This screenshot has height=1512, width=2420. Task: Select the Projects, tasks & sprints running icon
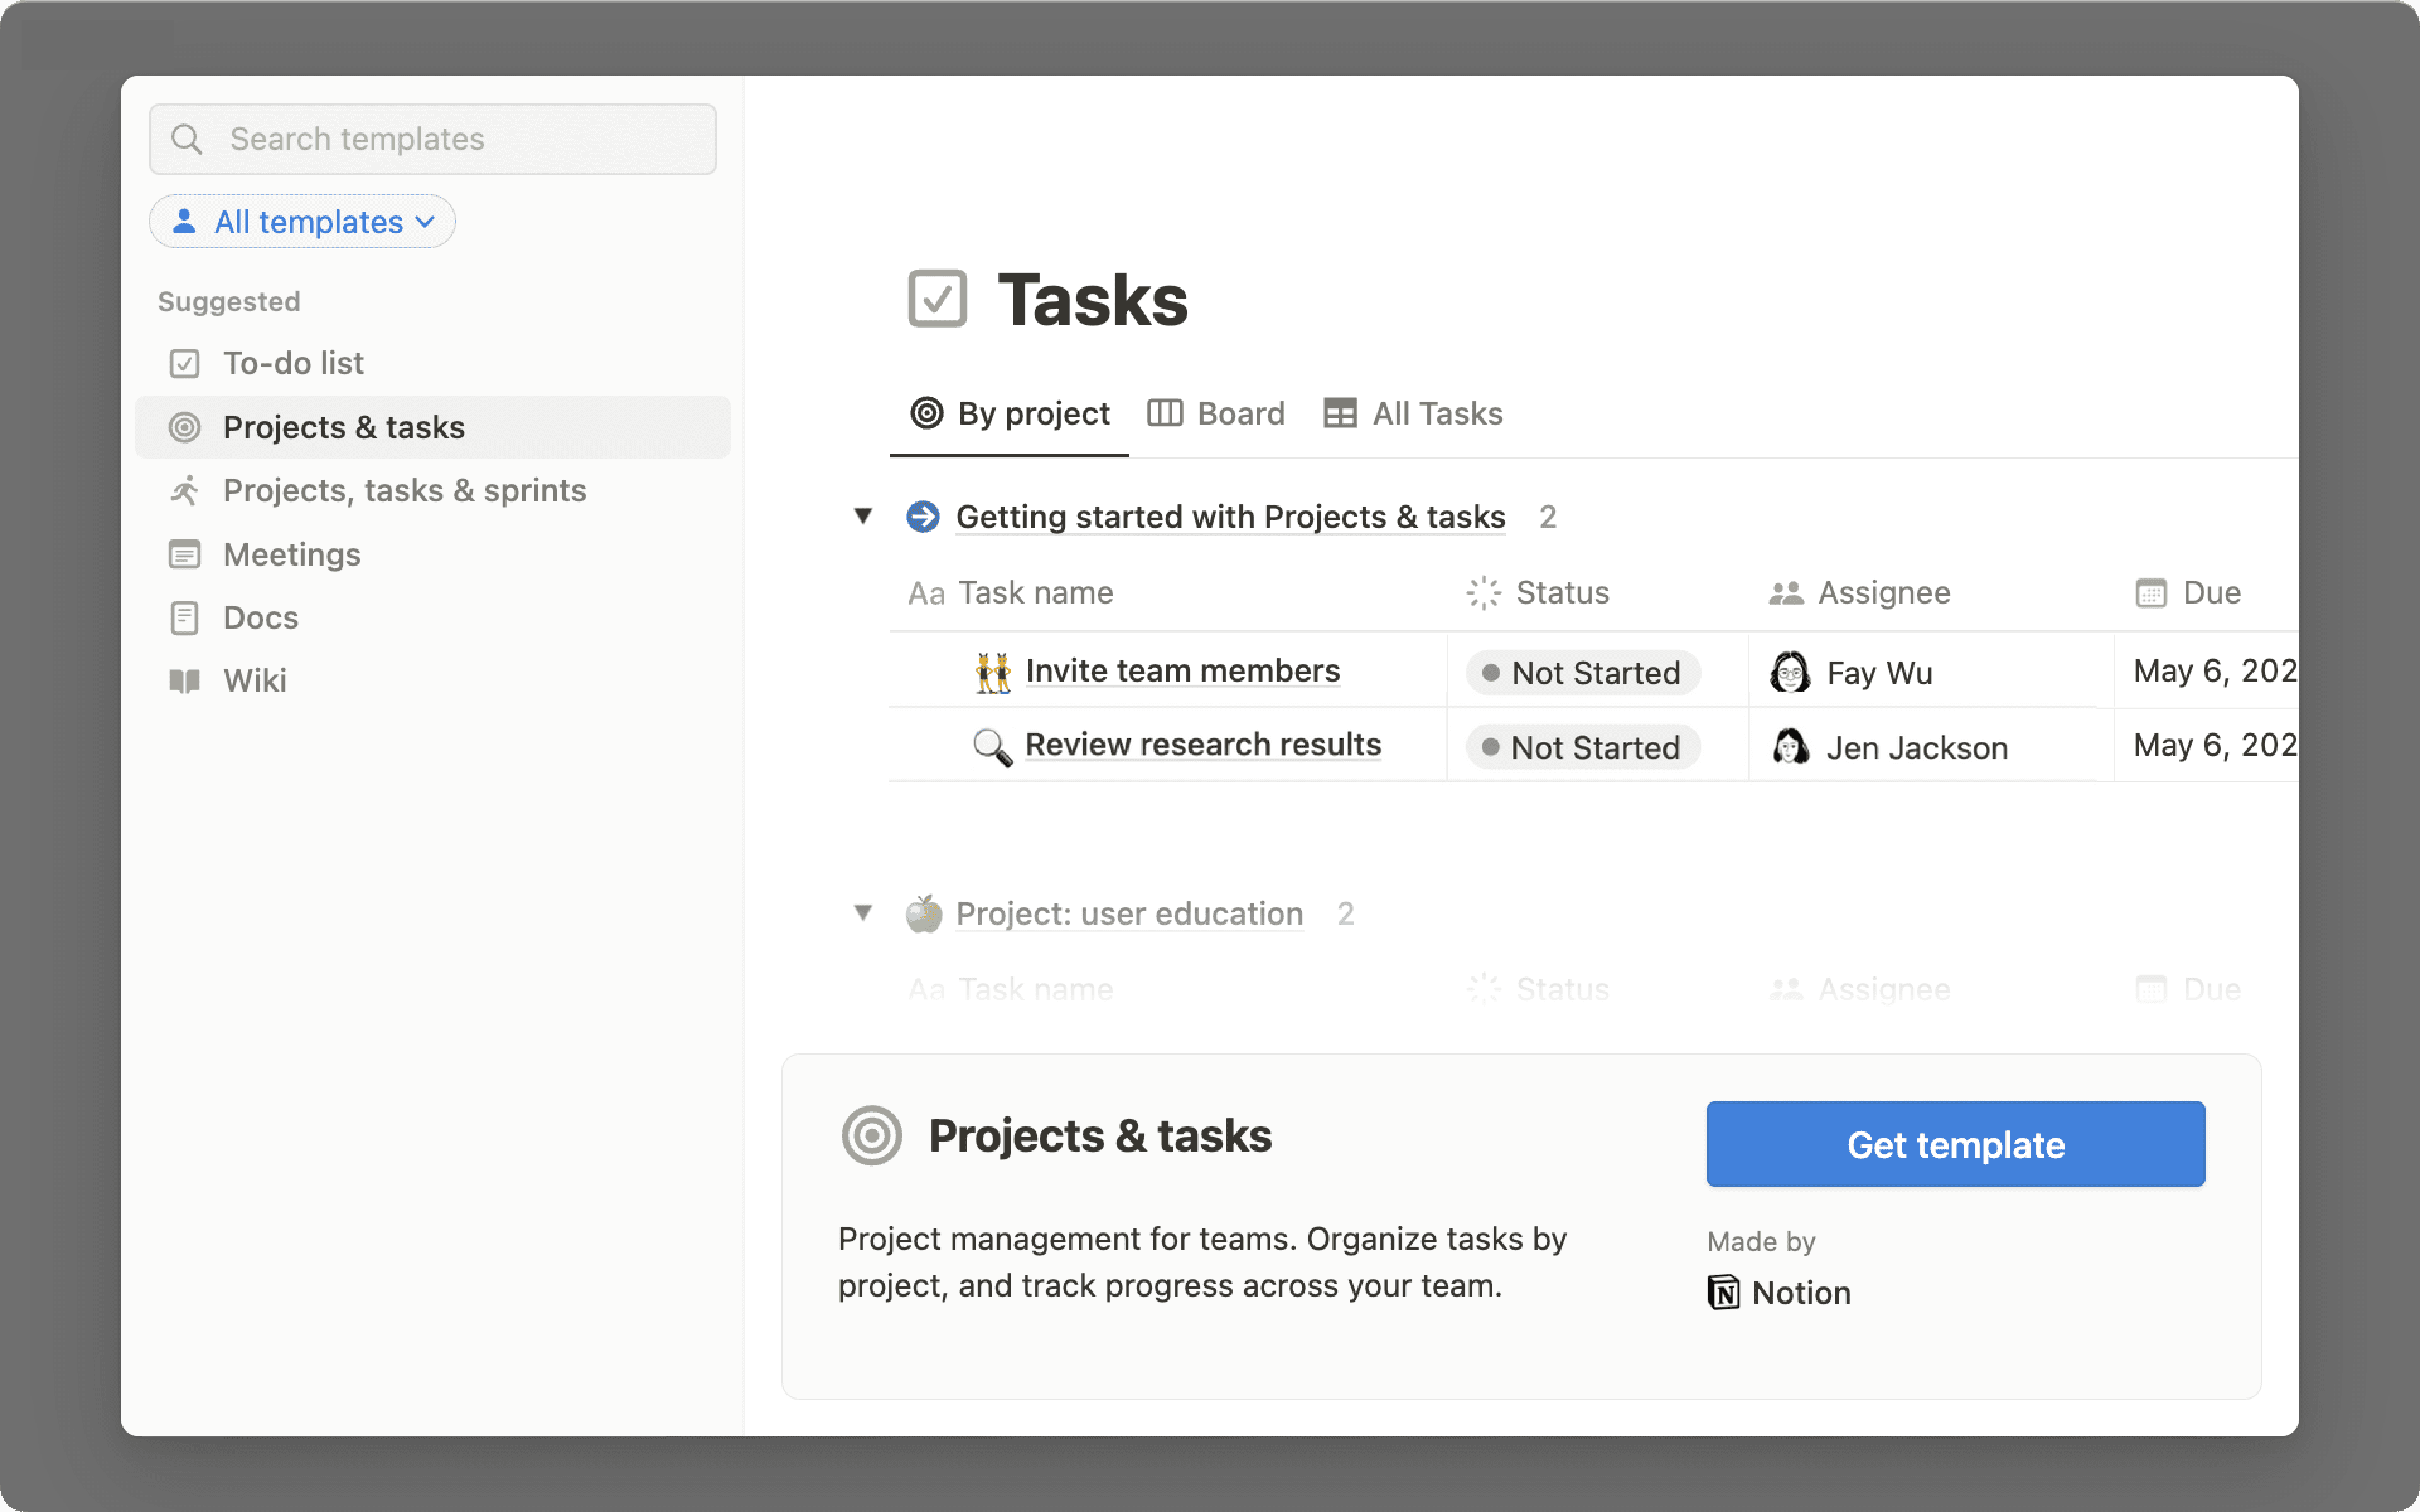pos(185,490)
